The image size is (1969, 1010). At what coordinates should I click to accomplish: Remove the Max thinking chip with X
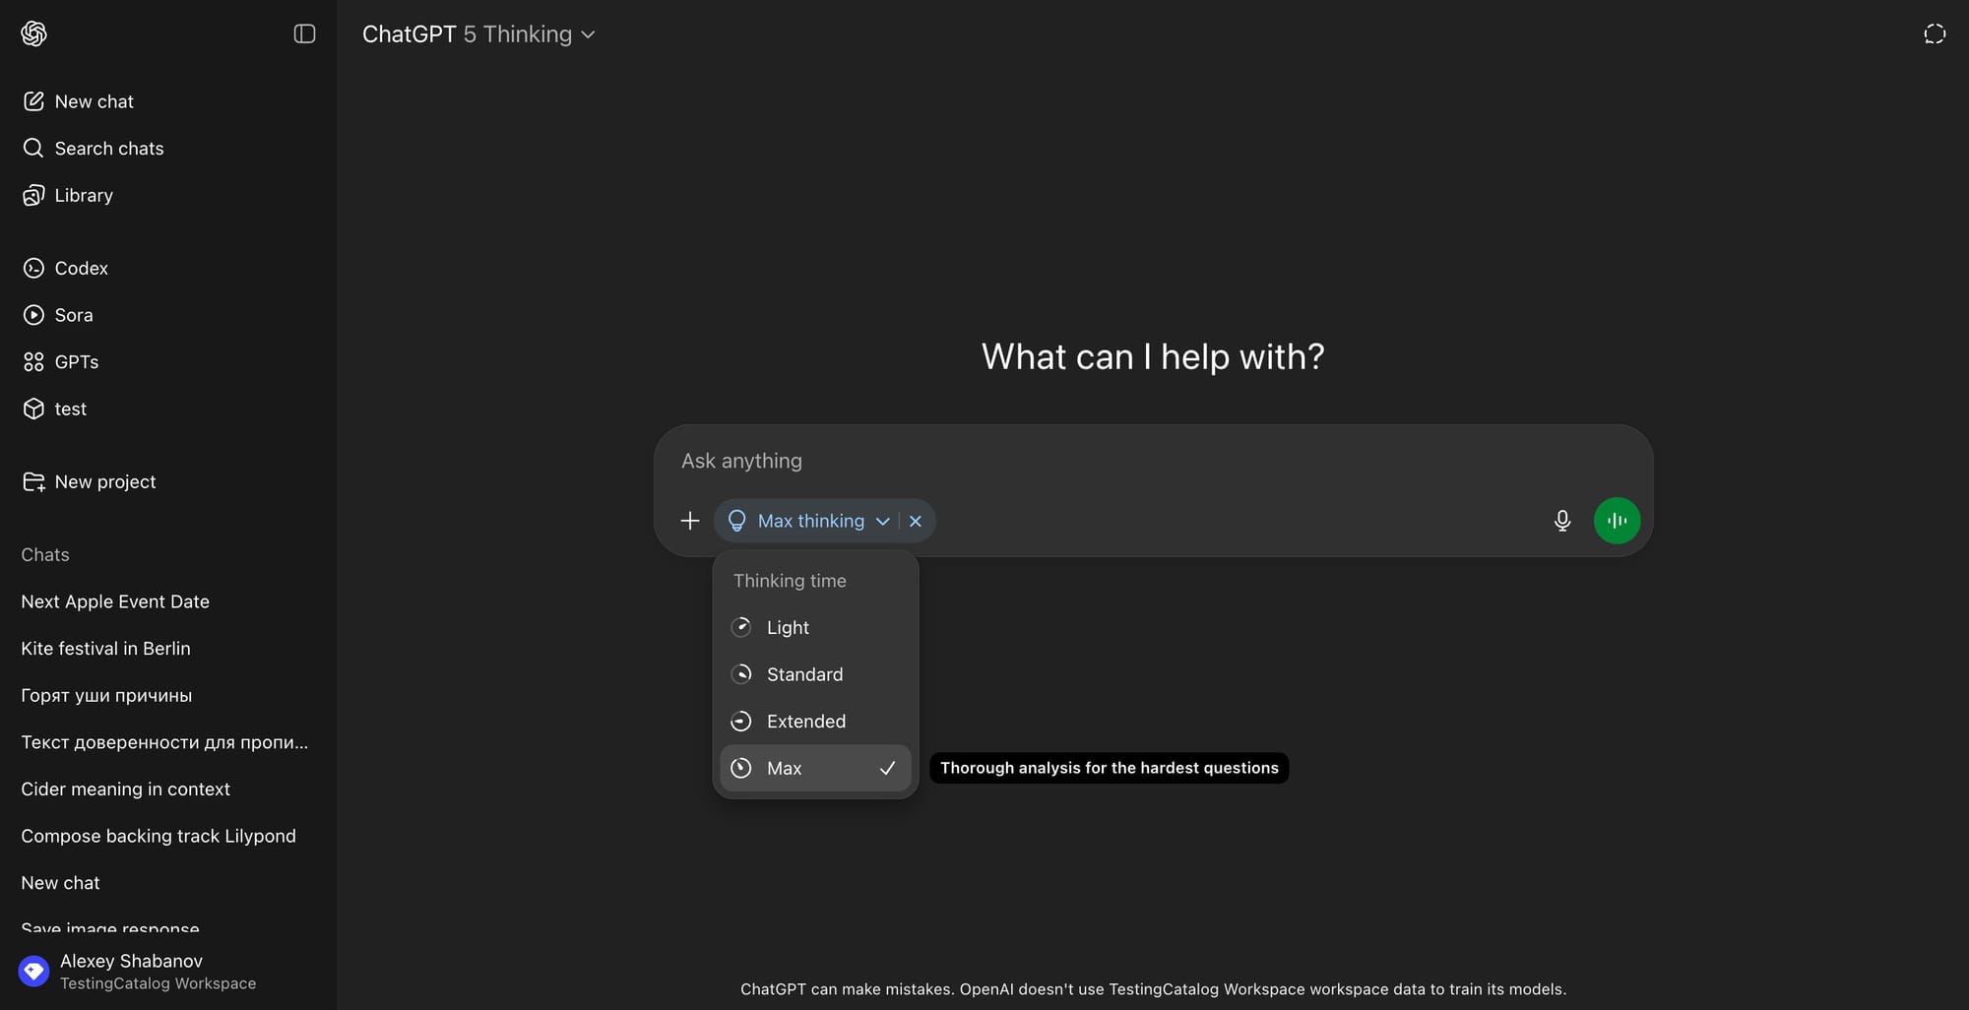pyautogui.click(x=916, y=521)
